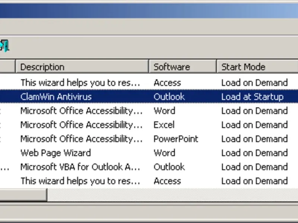
Task: Click the empty horizontal scrollbar track
Action: tap(171, 195)
